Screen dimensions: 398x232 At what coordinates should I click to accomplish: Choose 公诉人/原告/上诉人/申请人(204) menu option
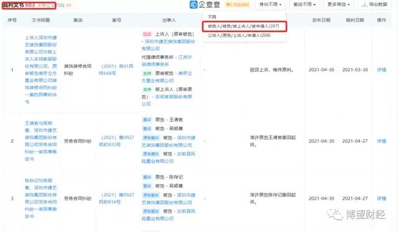[239, 35]
